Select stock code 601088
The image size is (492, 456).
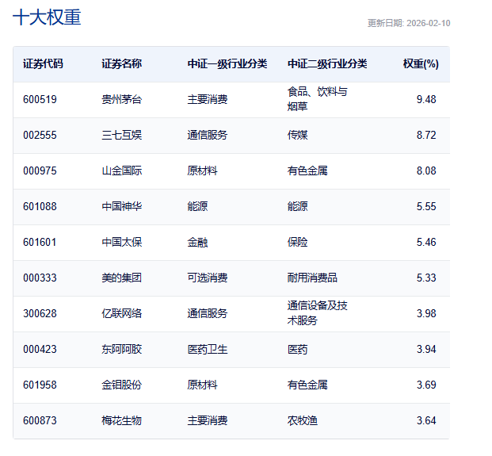pos(40,207)
